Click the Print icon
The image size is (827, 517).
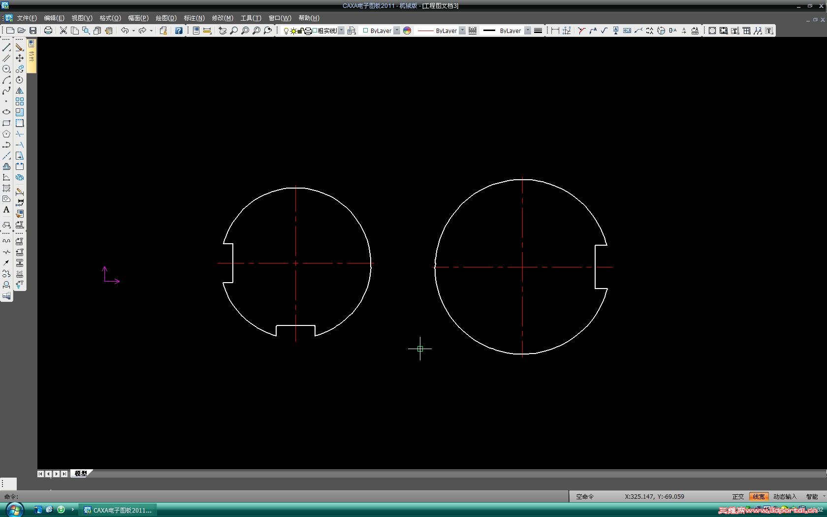(48, 31)
